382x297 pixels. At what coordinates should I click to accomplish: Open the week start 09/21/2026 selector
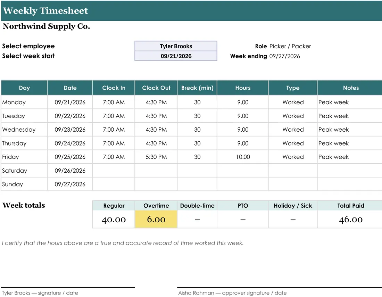pos(176,56)
